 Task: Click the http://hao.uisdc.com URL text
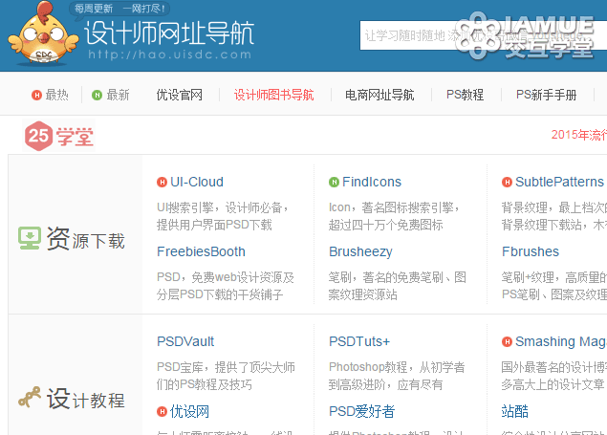tap(169, 54)
